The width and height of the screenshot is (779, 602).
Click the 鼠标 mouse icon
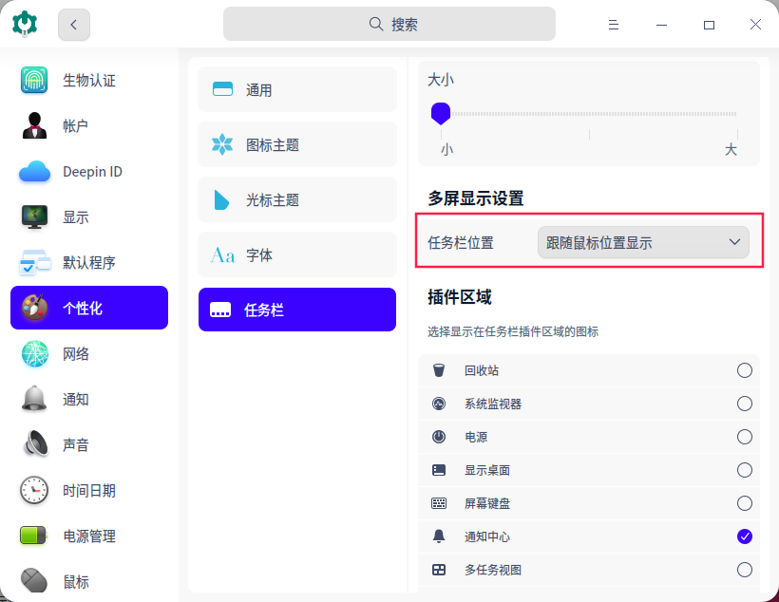[x=34, y=580]
